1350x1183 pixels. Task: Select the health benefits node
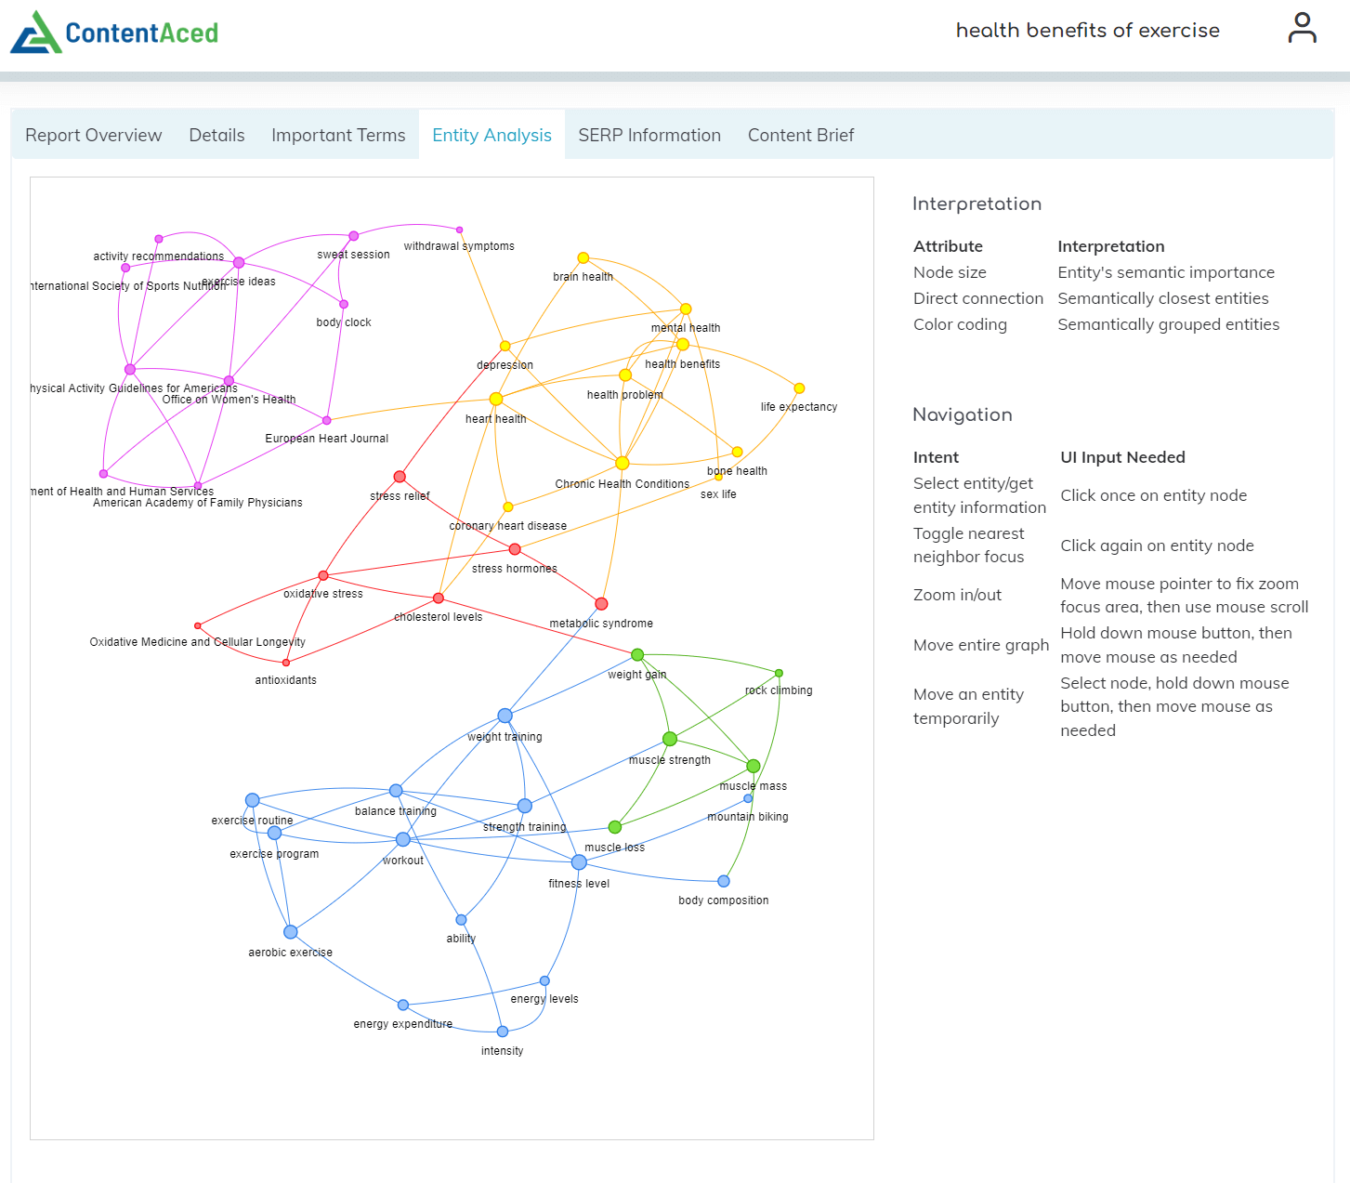click(x=683, y=344)
